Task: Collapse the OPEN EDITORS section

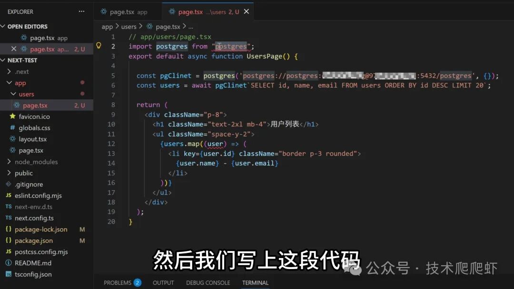Action: coord(30,26)
